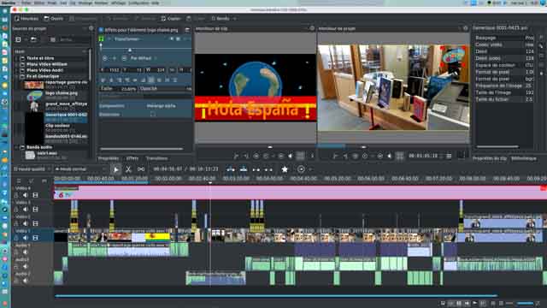Open the Moniteur menu
Screen dimensions: 547x308
coord(101,3)
